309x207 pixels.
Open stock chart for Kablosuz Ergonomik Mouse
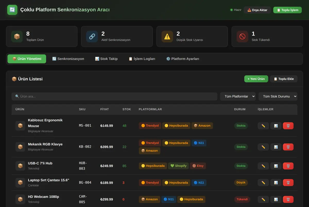(276, 126)
